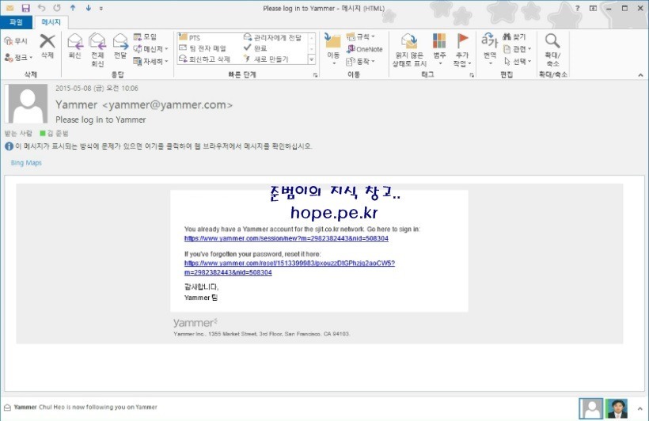The width and height of the screenshot is (649, 421).
Task: Expand the Quick Steps gallery list
Action: click(x=312, y=60)
